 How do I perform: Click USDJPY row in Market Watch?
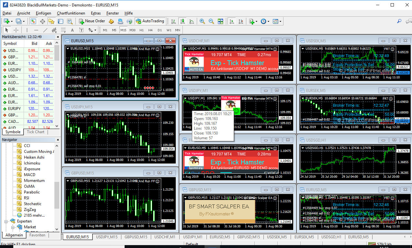pos(28,70)
